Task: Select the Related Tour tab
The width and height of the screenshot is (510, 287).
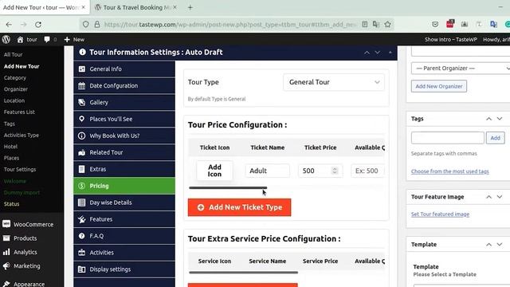Action: point(124,152)
